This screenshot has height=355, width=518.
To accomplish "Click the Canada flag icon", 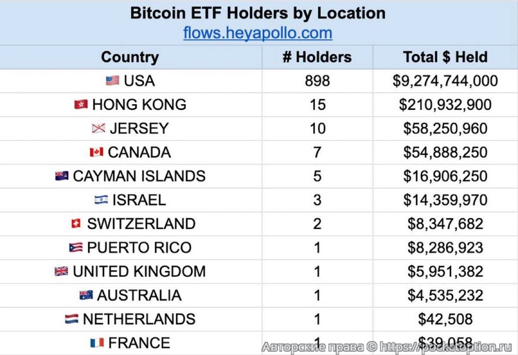I will [x=96, y=152].
